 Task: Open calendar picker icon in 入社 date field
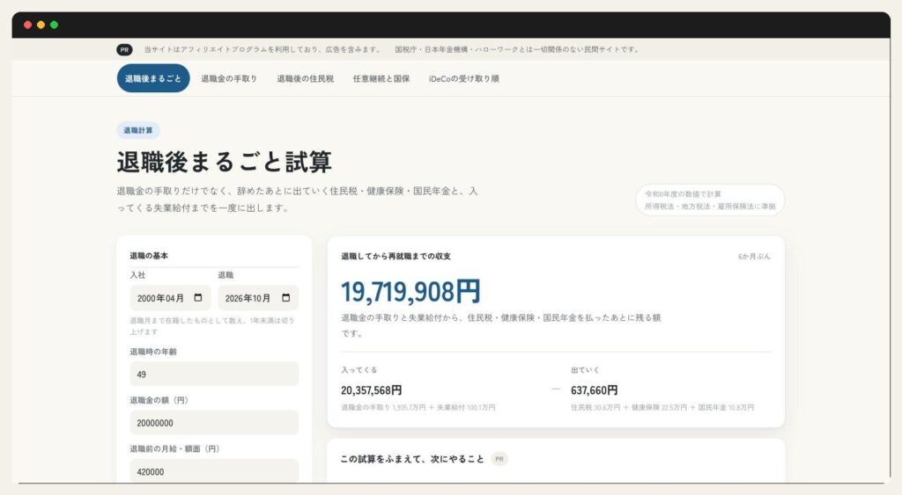[x=198, y=297]
